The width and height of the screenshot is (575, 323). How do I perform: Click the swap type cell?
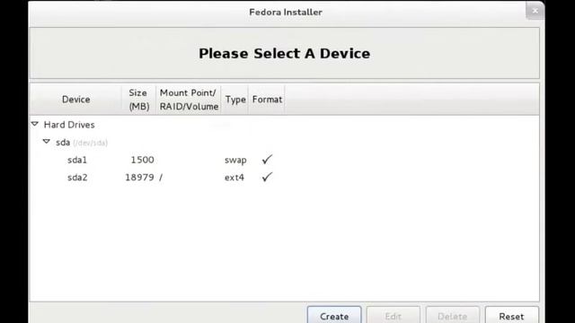click(x=235, y=160)
